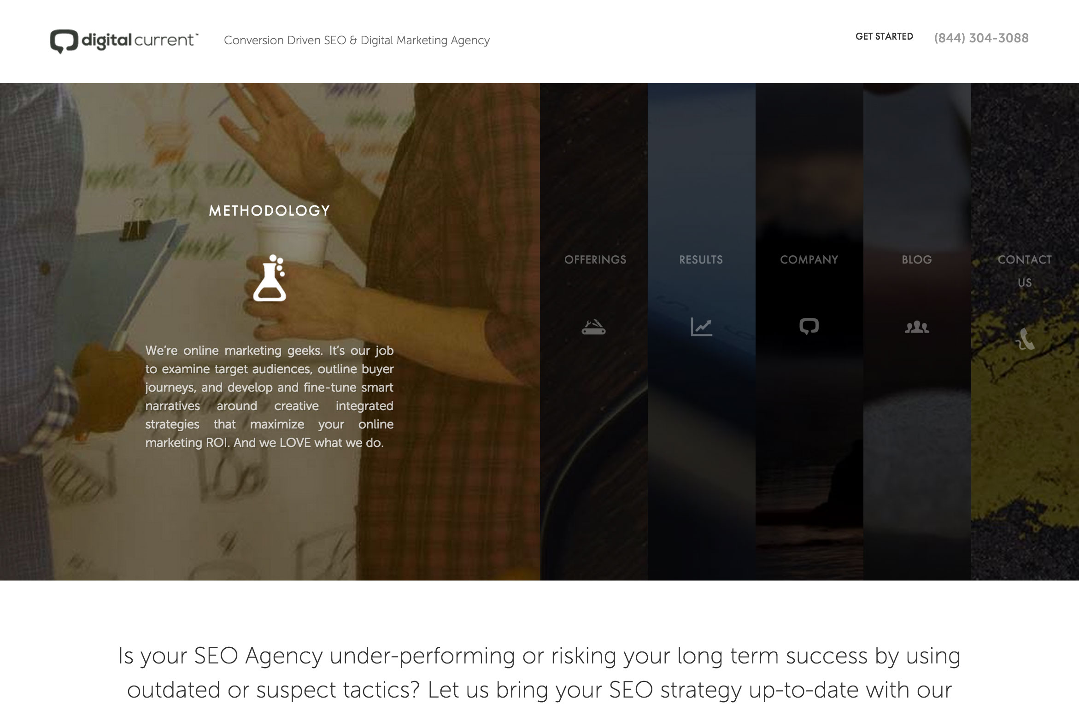1079x704 pixels.
Task: Click the Company speech bubble icon
Action: (x=809, y=326)
